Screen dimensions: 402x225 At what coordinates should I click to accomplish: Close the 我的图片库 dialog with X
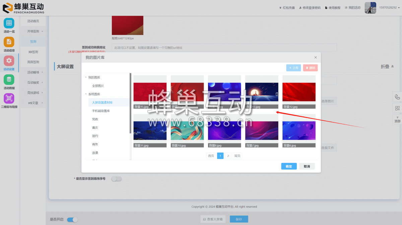point(315,57)
